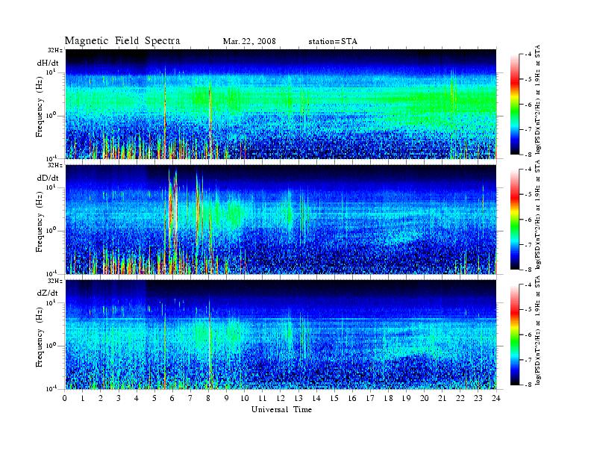The image size is (591, 457).
Task: Click the 10¹ frequency tick of dD/dt panel
Action: [51, 187]
